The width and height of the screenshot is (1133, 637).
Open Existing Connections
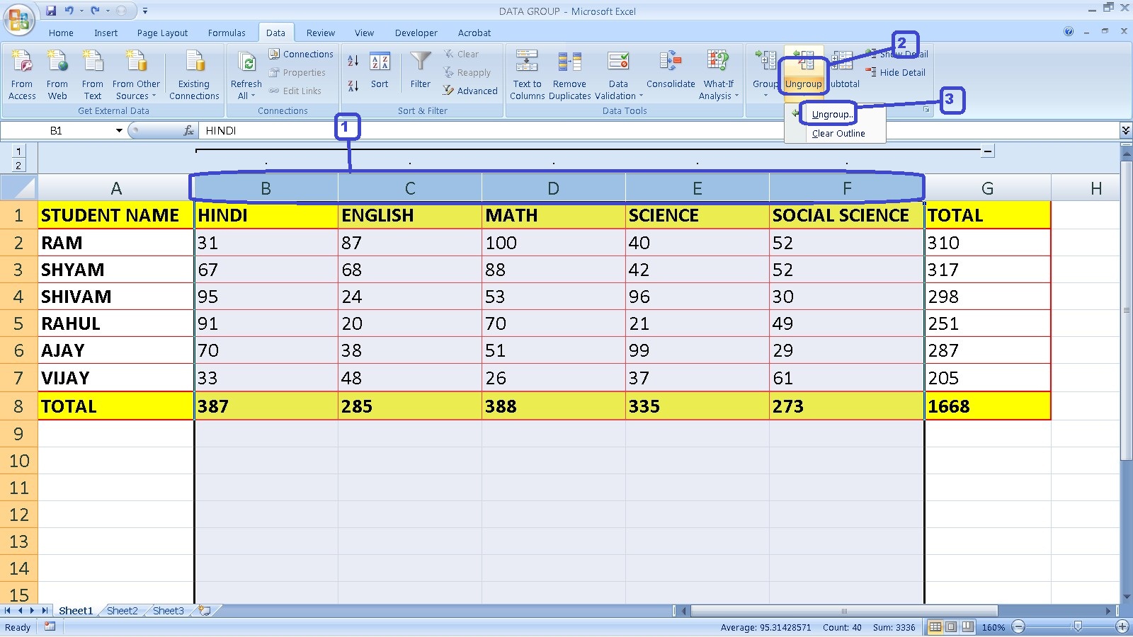[x=194, y=75]
